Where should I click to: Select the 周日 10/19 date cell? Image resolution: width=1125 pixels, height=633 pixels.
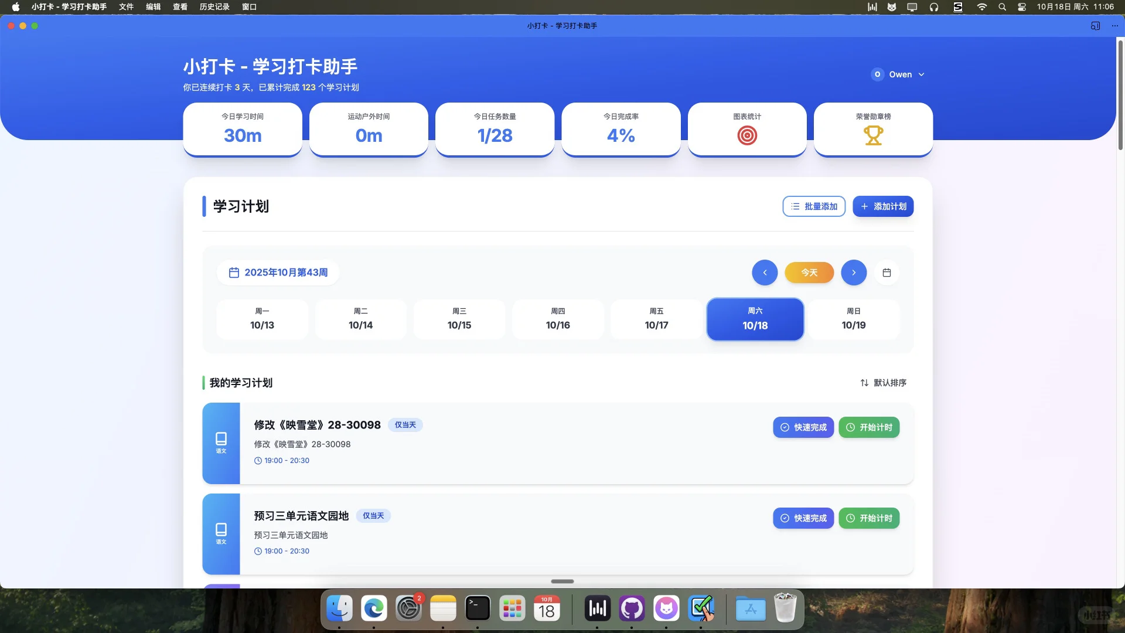(x=853, y=319)
